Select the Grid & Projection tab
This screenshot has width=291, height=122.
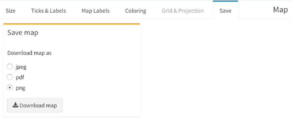(183, 11)
